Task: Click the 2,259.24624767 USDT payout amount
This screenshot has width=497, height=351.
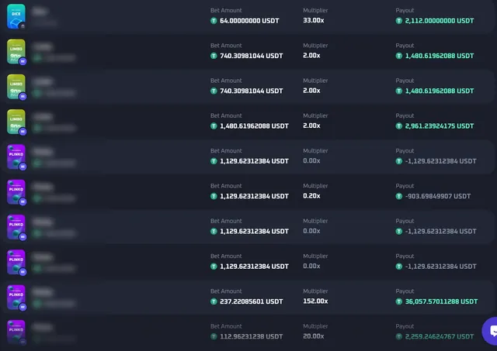Action: [x=440, y=337]
